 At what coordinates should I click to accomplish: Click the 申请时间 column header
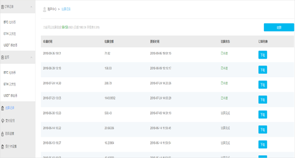tap(48, 41)
